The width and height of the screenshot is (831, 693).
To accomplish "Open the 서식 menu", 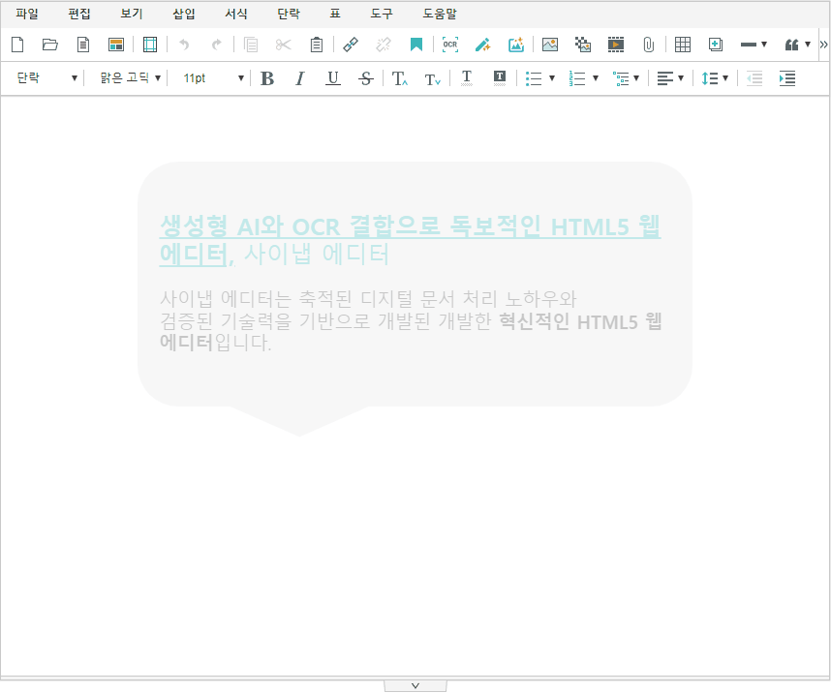I will tap(235, 15).
